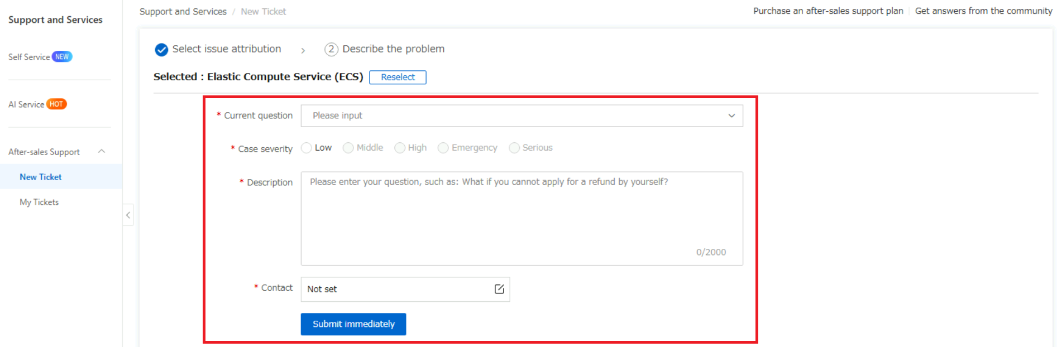
Task: Set case severity to Emergency
Action: (x=443, y=148)
